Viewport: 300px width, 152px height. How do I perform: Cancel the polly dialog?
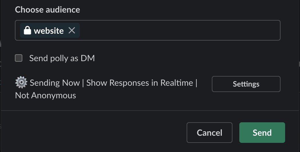click(x=209, y=133)
